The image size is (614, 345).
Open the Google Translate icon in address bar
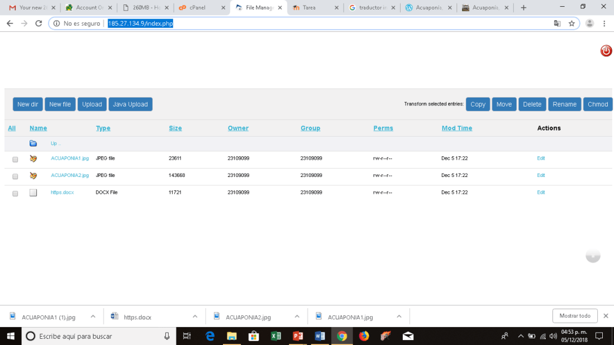click(x=557, y=23)
